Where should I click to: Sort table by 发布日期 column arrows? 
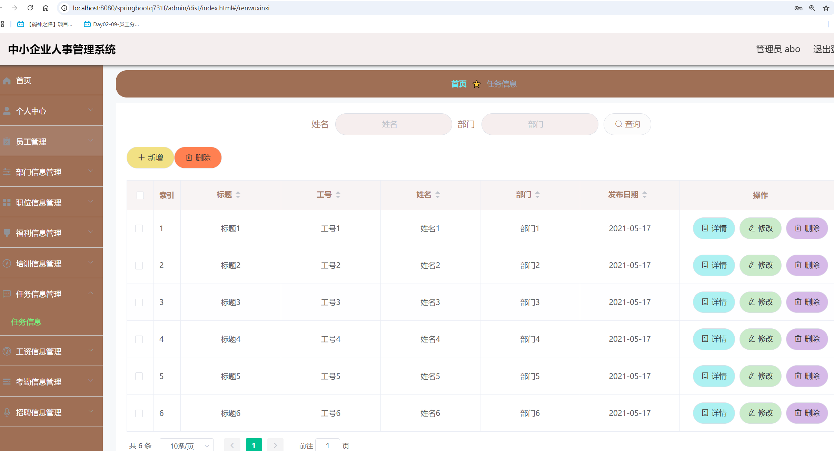click(x=644, y=195)
